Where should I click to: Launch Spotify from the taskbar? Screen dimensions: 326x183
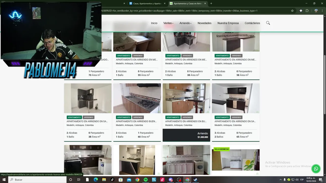click(146, 180)
